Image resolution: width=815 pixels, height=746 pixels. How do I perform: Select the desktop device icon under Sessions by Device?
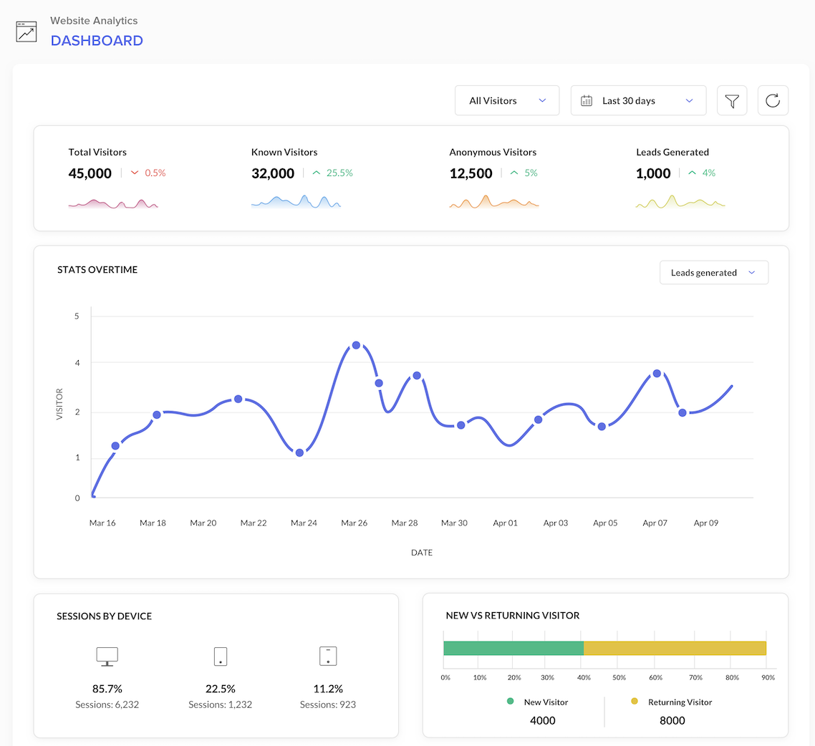click(x=107, y=656)
